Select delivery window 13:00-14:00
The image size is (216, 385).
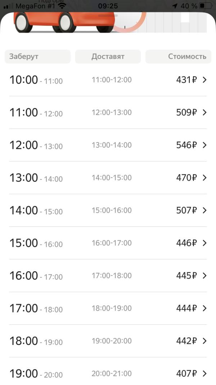pos(112,145)
